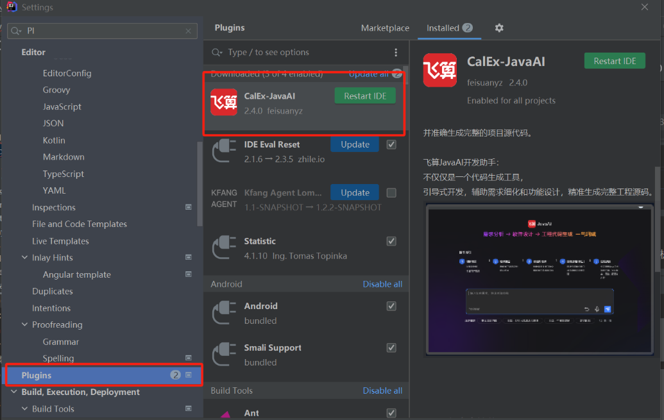Viewport: 664px width, 420px height.
Task: Focus the settings search input field
Action: (103, 31)
